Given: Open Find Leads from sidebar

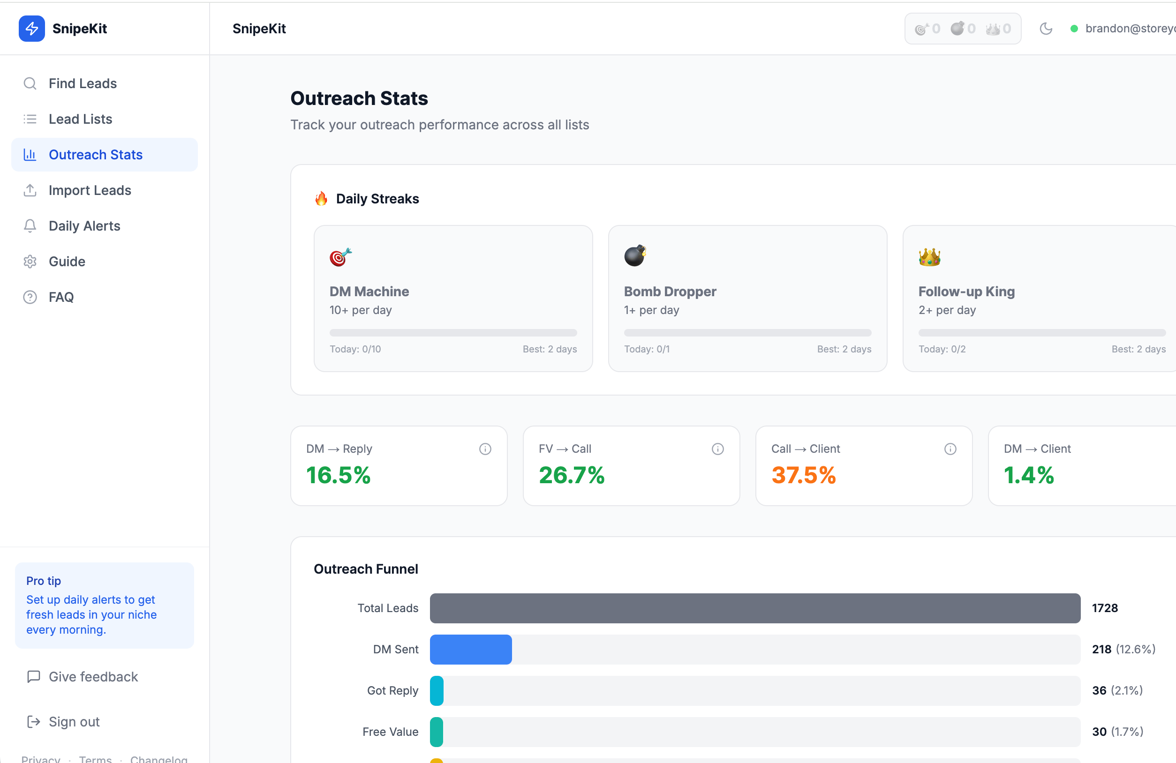Looking at the screenshot, I should pos(83,83).
